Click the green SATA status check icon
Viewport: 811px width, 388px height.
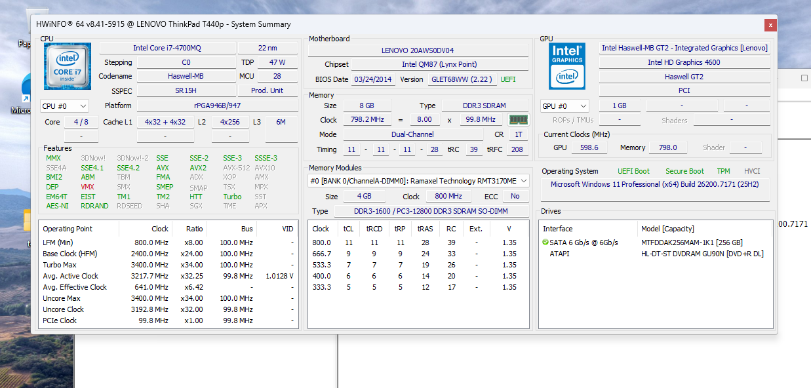(545, 242)
